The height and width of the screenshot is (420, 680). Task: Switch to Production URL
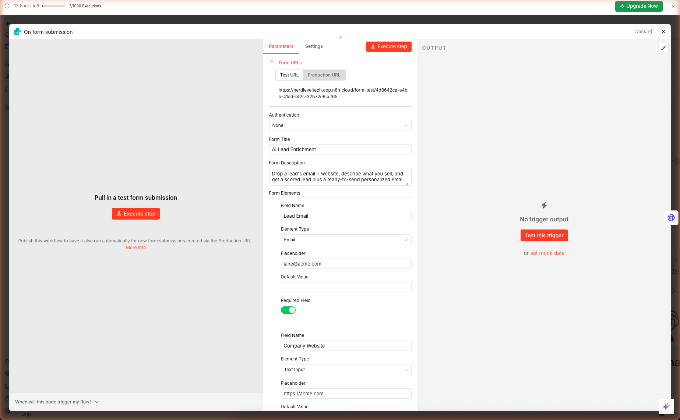(324, 75)
